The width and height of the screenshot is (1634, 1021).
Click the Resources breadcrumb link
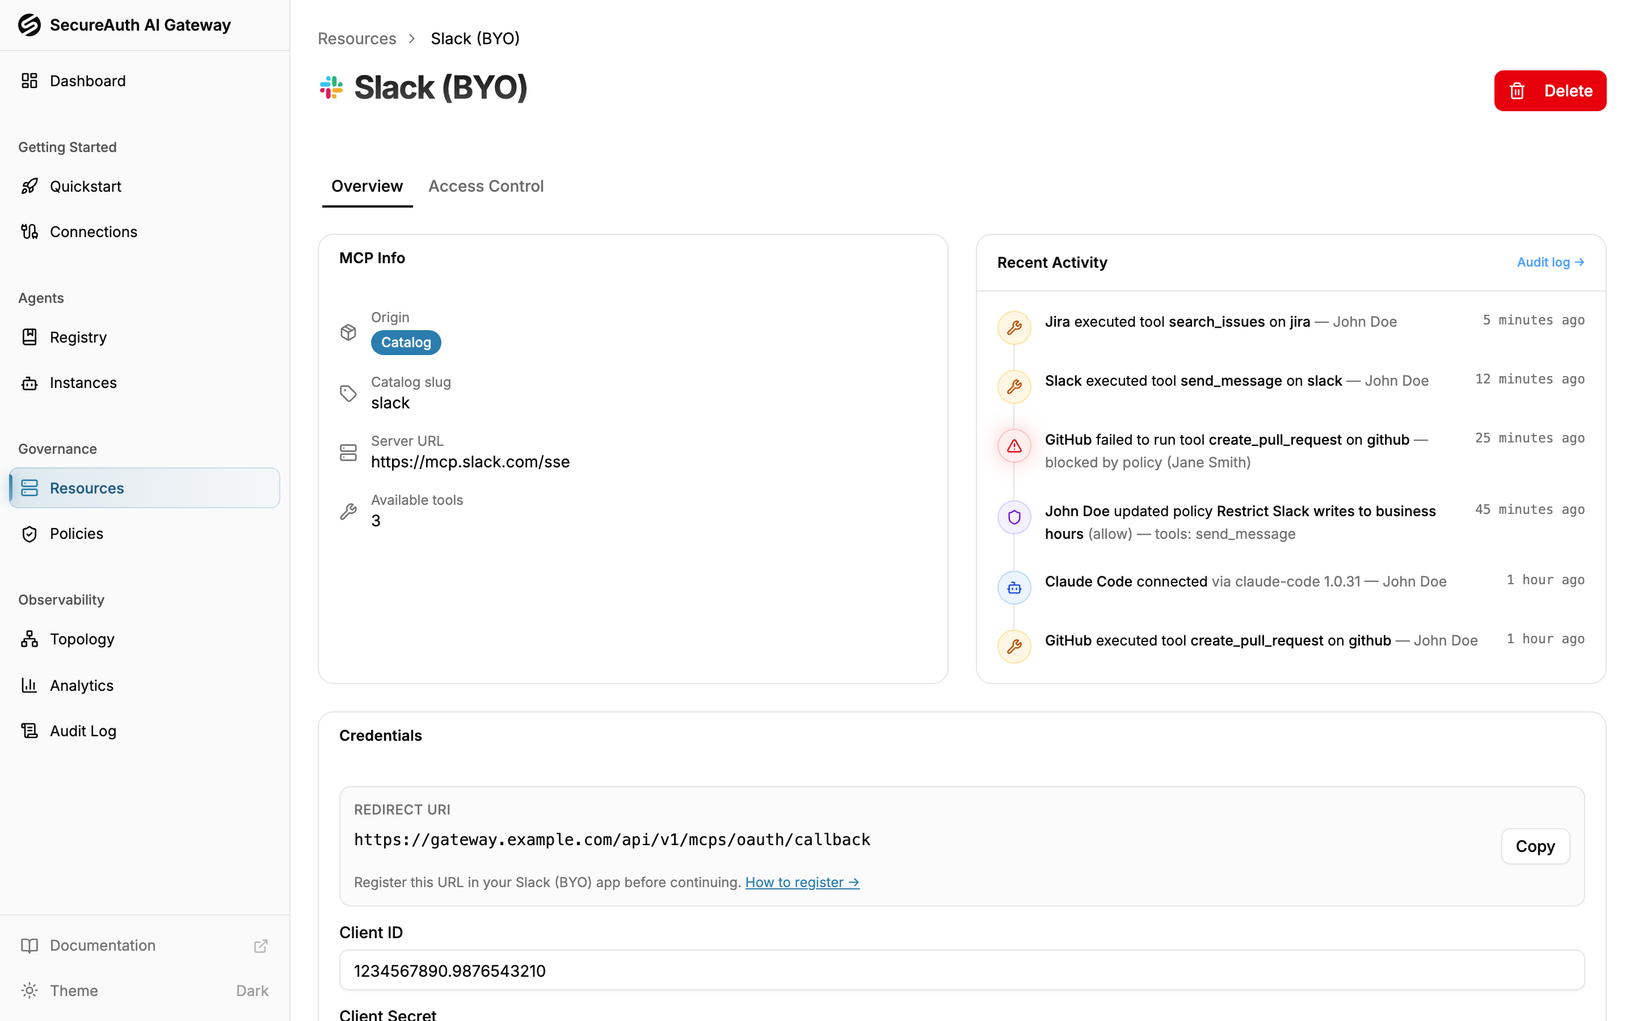[356, 39]
